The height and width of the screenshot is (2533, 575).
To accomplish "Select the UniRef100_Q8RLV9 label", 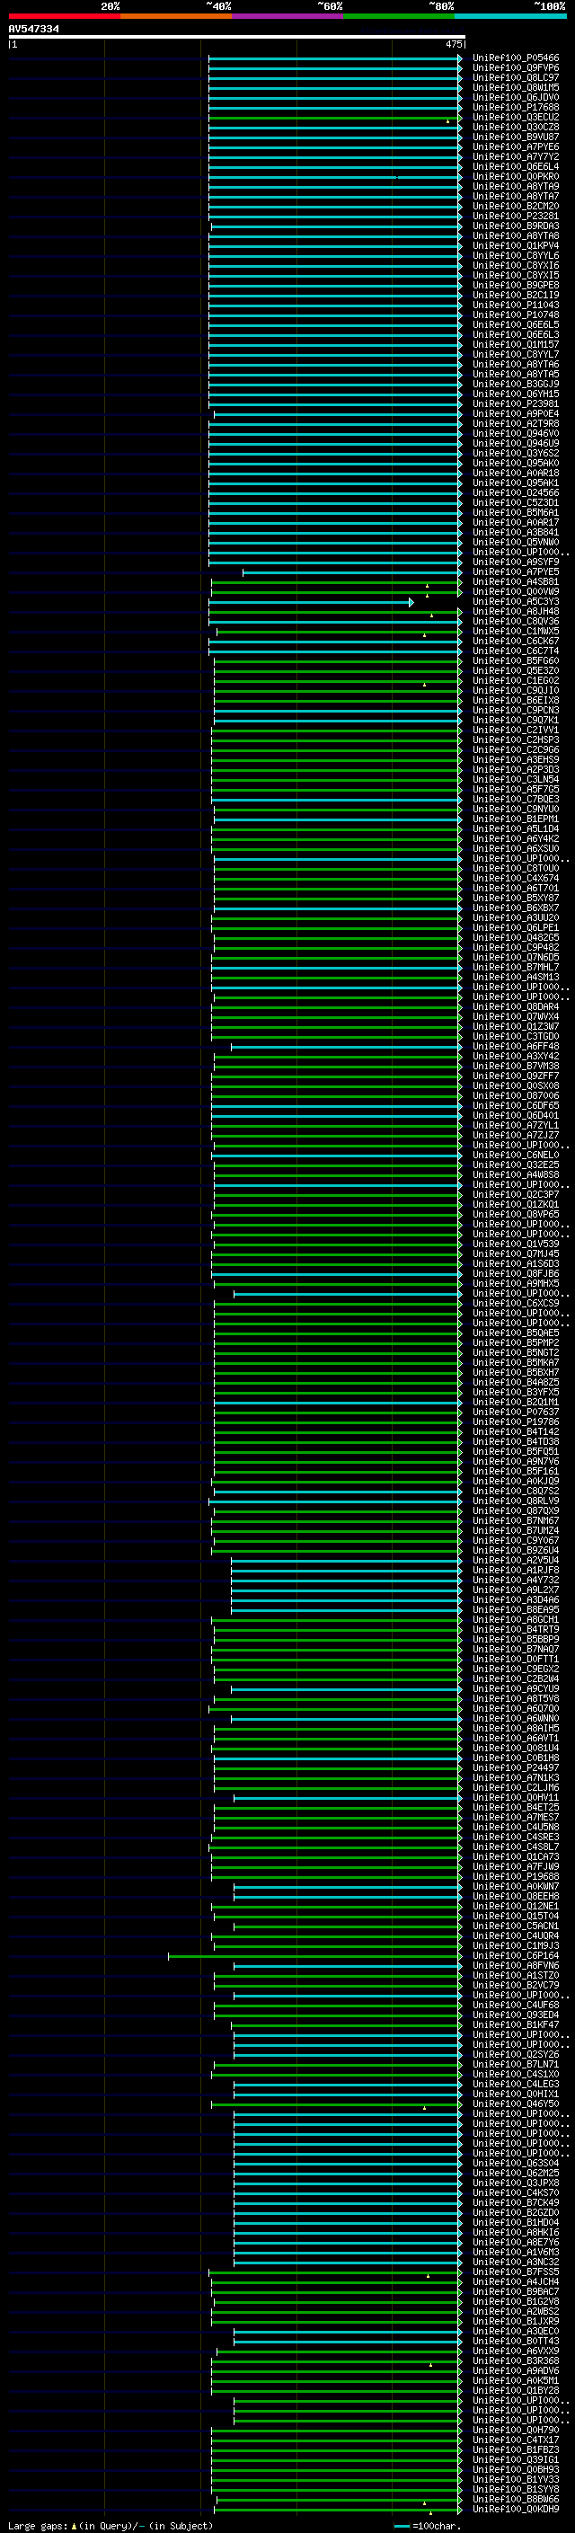I will point(516,1501).
